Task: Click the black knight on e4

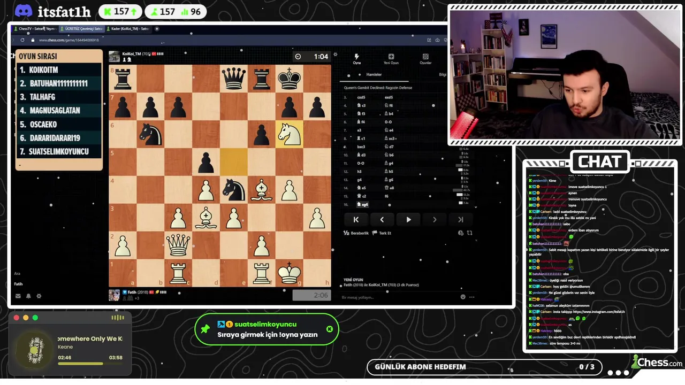Action: (x=234, y=190)
